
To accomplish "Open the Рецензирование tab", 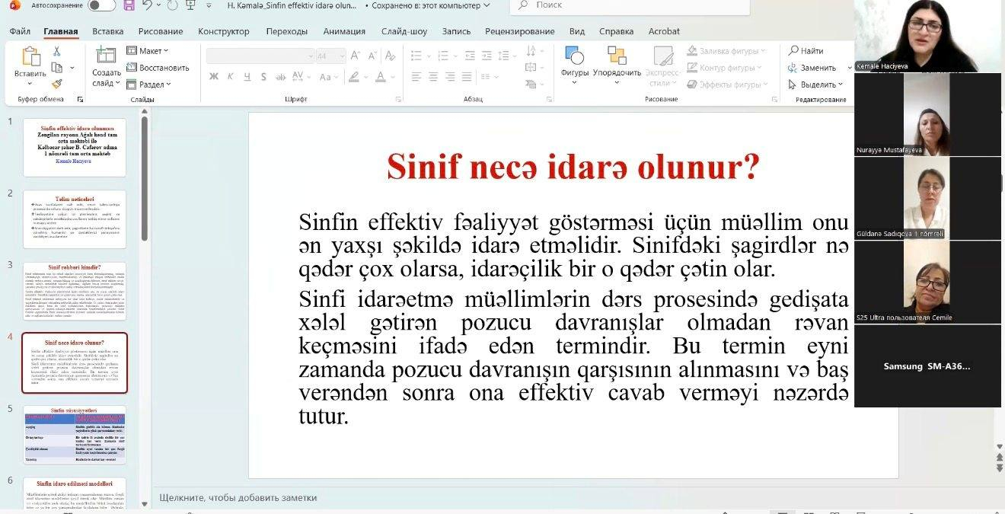I will [518, 31].
